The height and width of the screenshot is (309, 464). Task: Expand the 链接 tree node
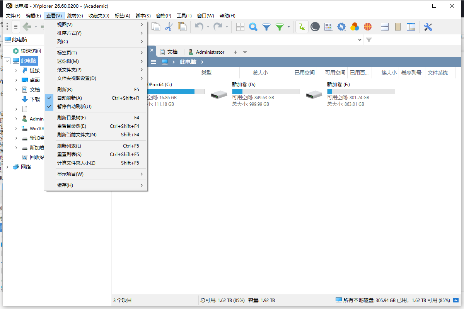coord(16,70)
